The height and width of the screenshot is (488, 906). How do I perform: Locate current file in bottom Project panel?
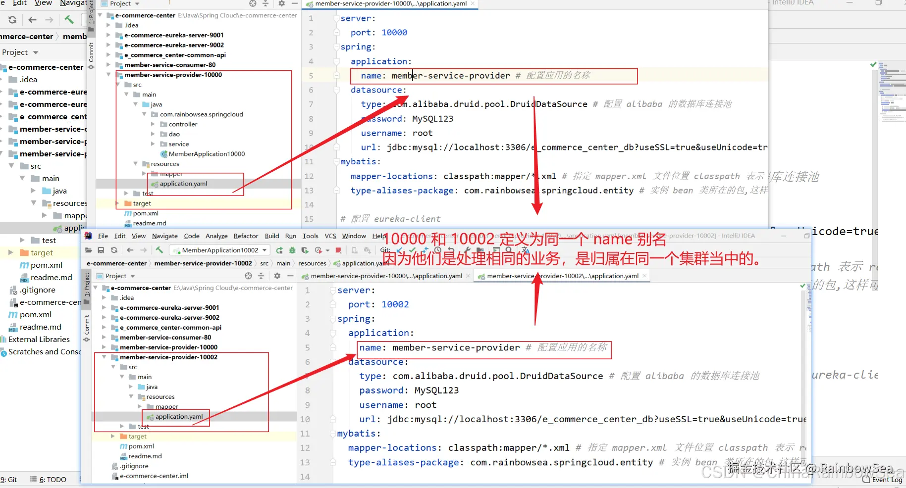point(248,276)
